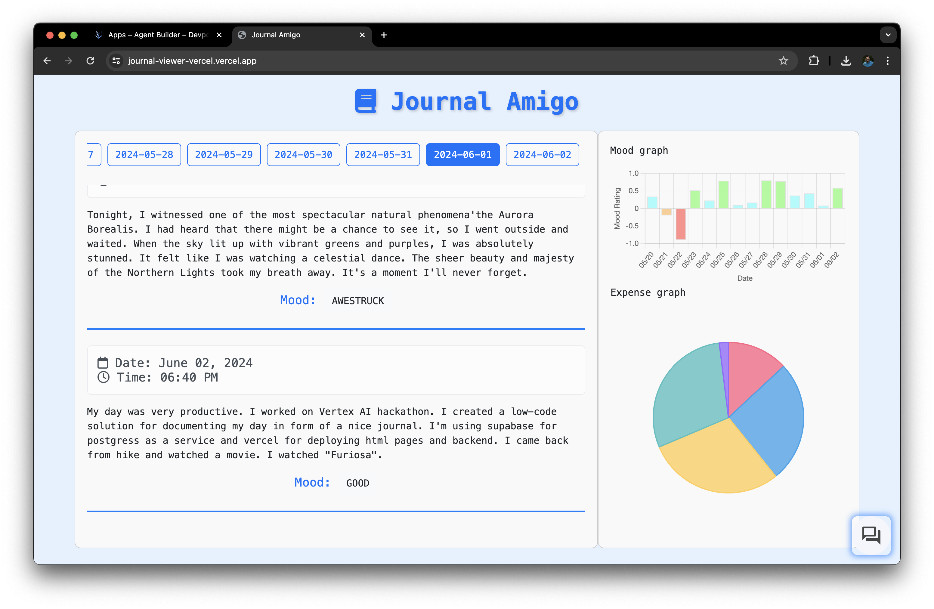Open a new browser tab
934x609 pixels.
384,35
